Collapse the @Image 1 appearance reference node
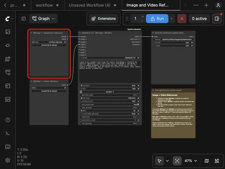Viewport: 225px width, 169px height. [x=31, y=33]
